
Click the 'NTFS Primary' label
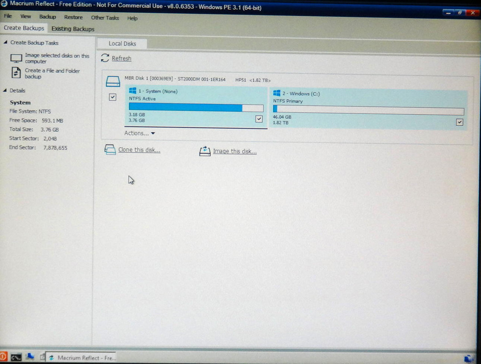[x=288, y=101]
